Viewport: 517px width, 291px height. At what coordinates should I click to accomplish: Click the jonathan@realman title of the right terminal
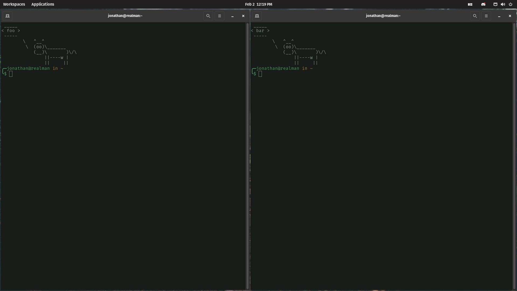(x=383, y=16)
